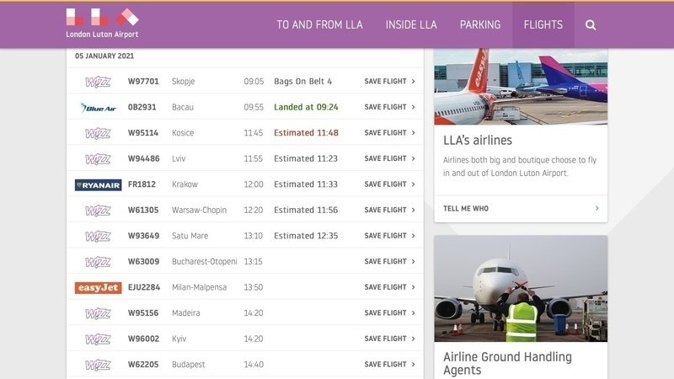Select the Bags On Belt 4 status
674x379 pixels.
pyautogui.click(x=303, y=81)
